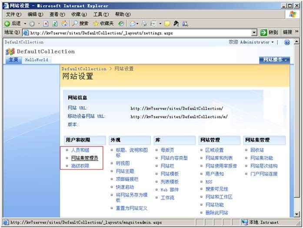Click the Stop loading icon
The image size is (303, 228).
(x=46, y=24)
